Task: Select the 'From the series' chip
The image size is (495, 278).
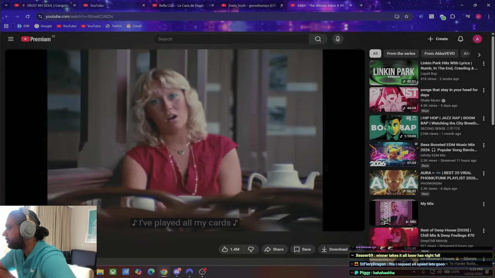Action: click(401, 54)
